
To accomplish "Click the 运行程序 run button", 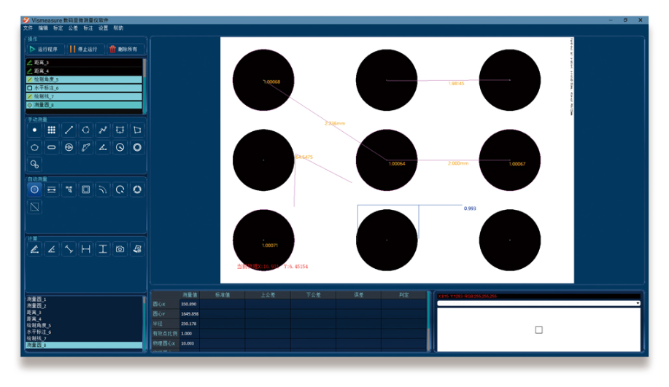I will [44, 50].
